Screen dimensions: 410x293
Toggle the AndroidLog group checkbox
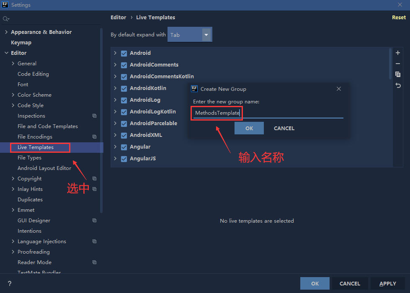point(124,100)
